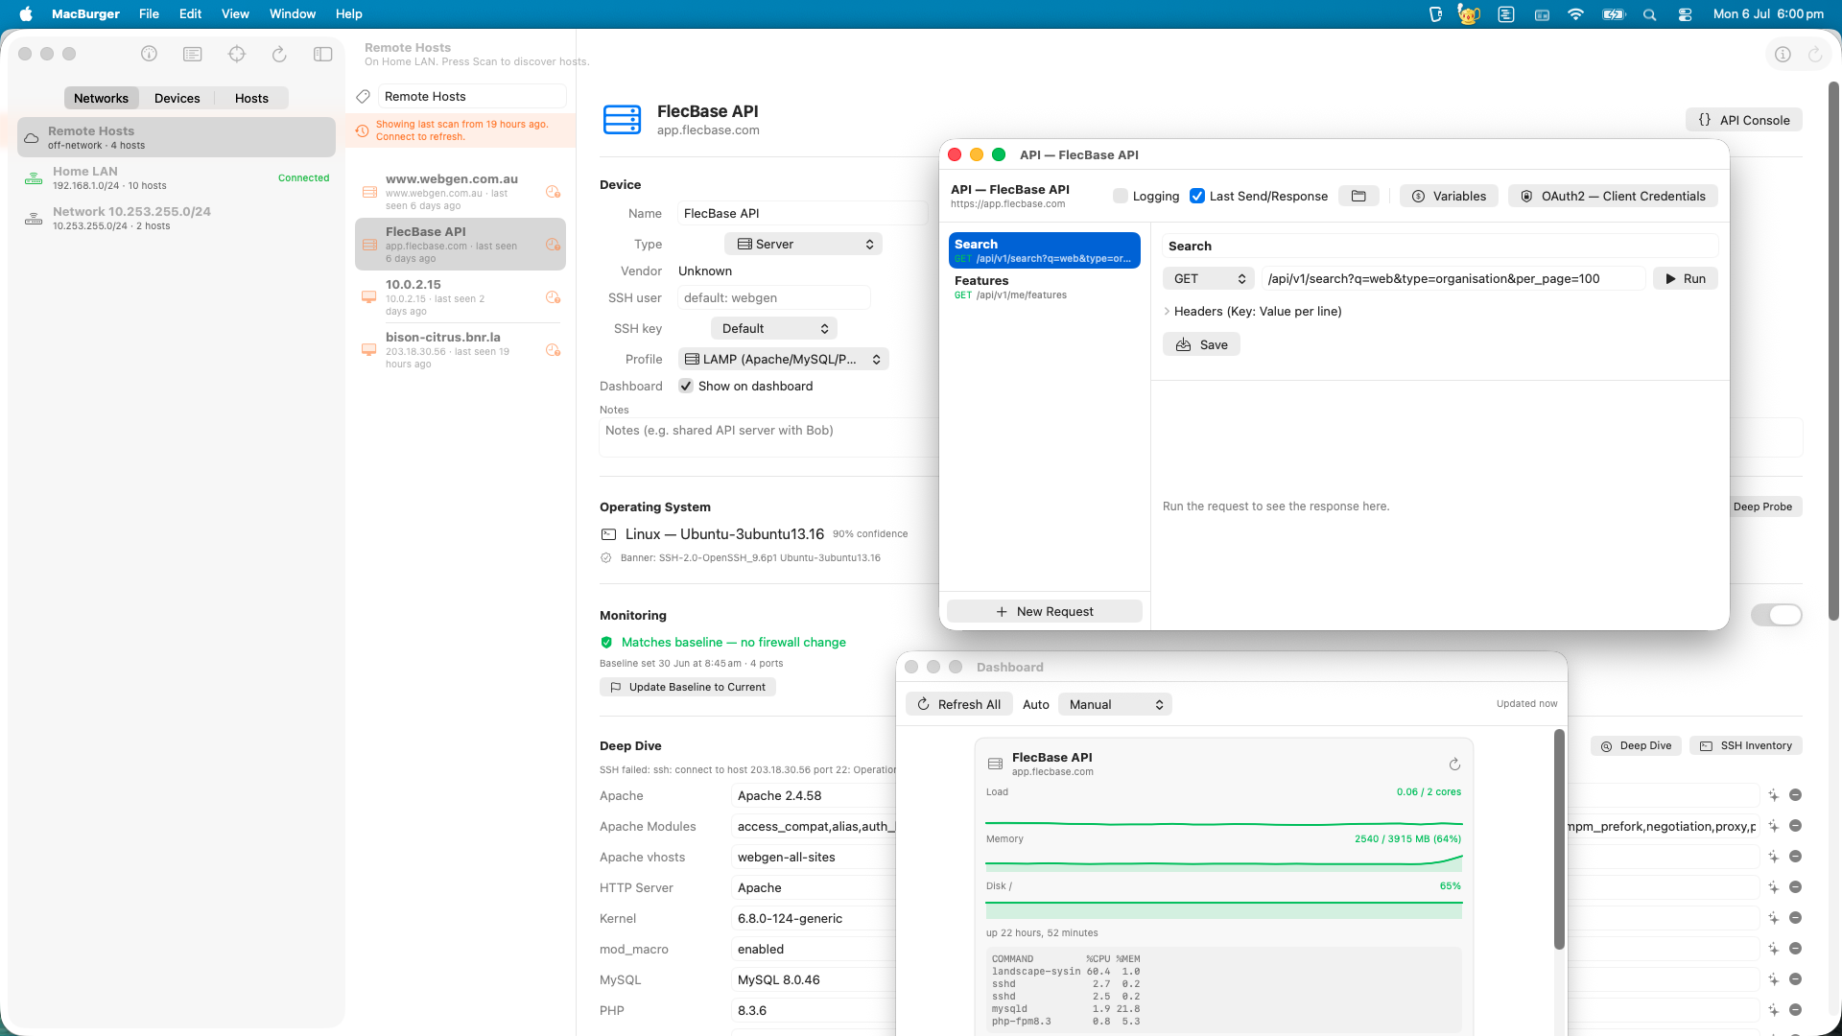Image resolution: width=1842 pixels, height=1036 pixels.
Task: Click the folder icon in API window
Action: [1358, 196]
